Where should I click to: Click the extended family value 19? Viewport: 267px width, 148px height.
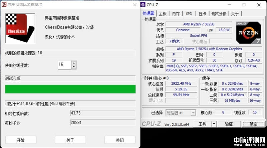pyautogui.click(x=174, y=60)
